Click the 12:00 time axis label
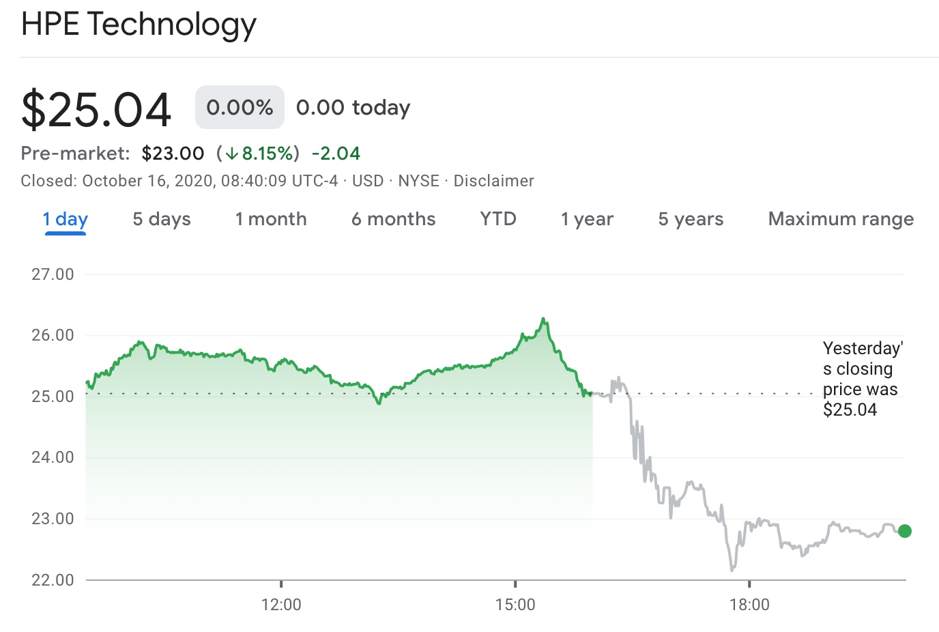939x632 pixels. (281, 605)
